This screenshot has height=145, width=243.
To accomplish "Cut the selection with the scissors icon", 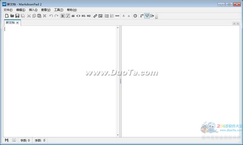I will (29, 16).
